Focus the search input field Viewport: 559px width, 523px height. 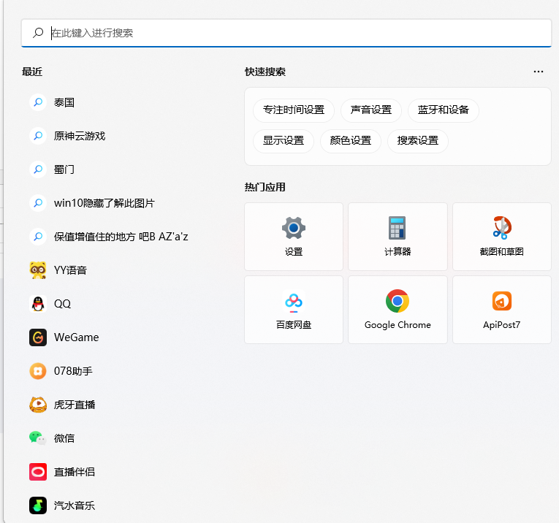286,33
